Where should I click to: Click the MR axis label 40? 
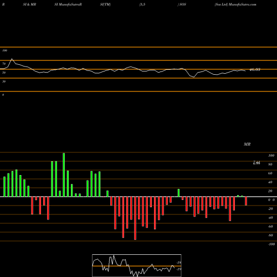[270, 182]
